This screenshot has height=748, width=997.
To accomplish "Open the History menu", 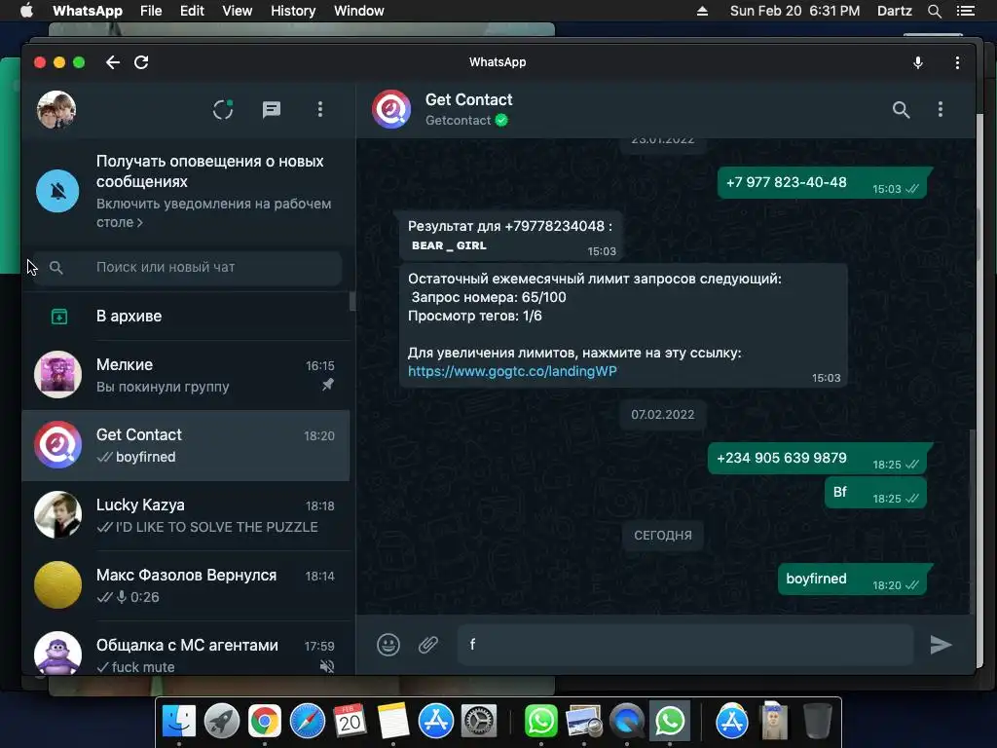I will 293,11.
